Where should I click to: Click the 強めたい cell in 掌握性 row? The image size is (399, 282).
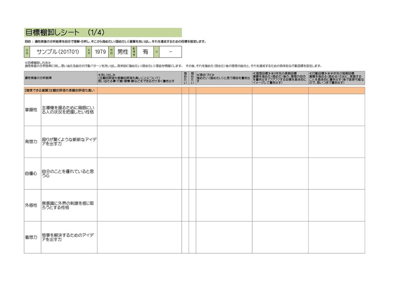(x=185, y=110)
